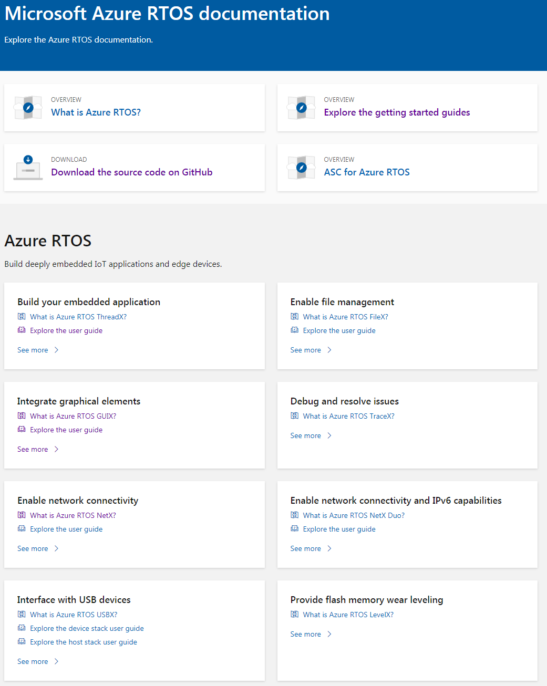Click the download icon beside GitHub source code

(x=28, y=168)
